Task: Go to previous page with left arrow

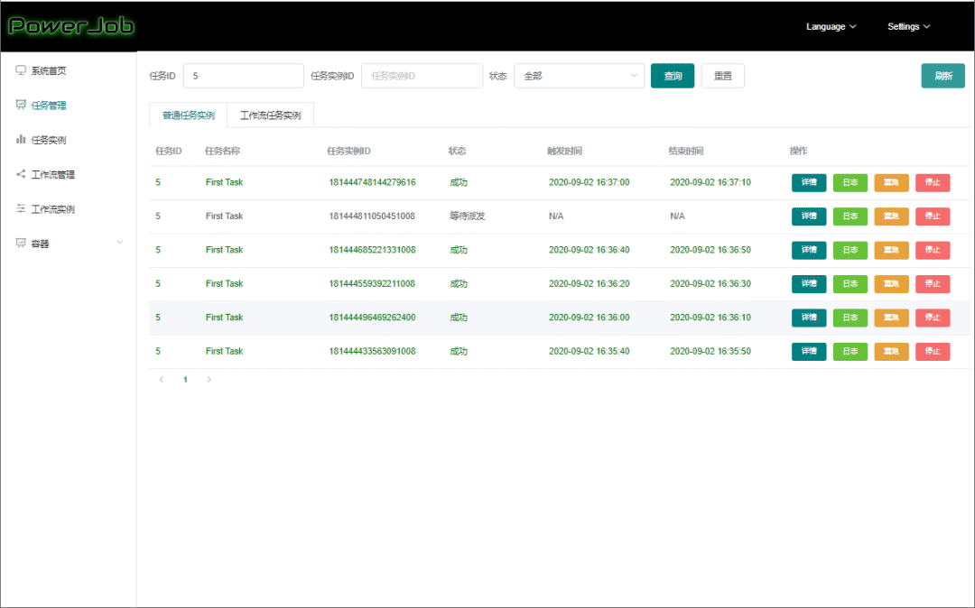Action: [x=162, y=380]
